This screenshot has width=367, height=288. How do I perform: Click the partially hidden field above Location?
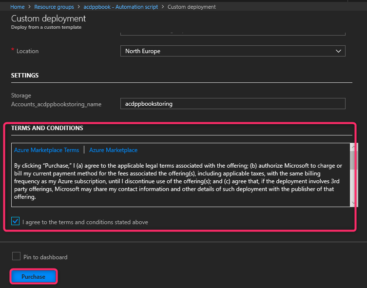pyautogui.click(x=232, y=33)
